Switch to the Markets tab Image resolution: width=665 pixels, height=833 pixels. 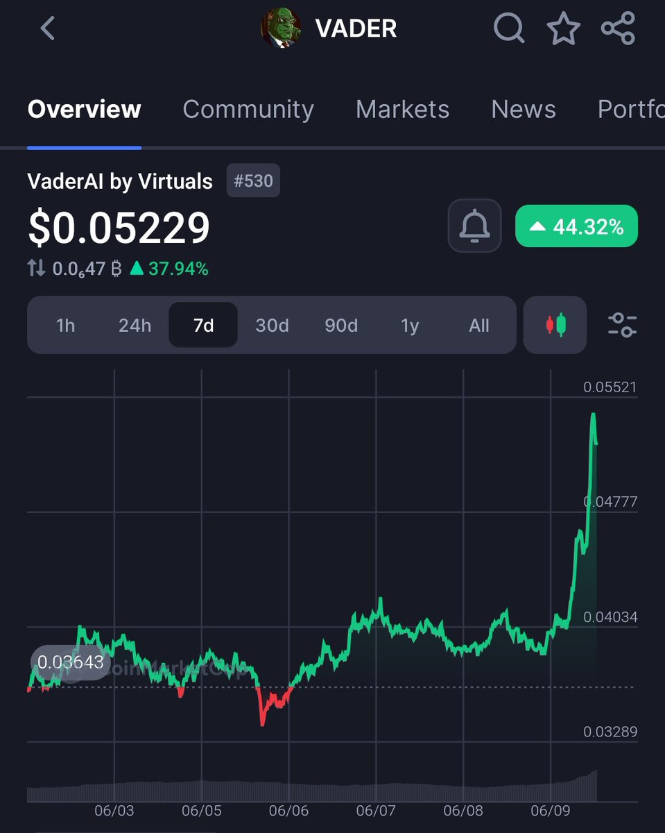point(402,109)
